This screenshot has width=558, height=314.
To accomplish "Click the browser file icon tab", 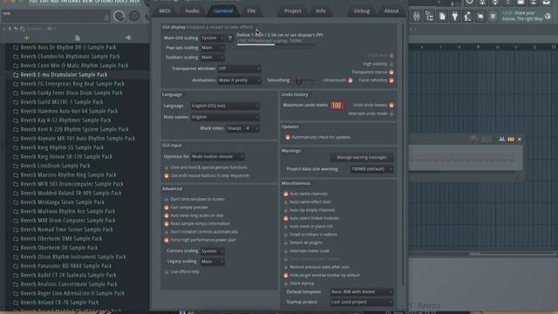I will [x=78, y=38].
